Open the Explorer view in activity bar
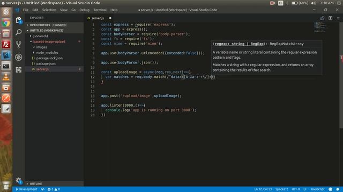This screenshot has height=192, width=343. [19, 20]
